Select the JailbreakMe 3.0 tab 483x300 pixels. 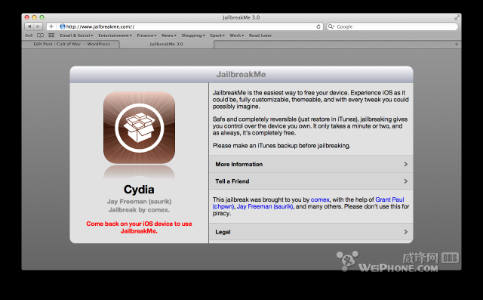click(166, 44)
